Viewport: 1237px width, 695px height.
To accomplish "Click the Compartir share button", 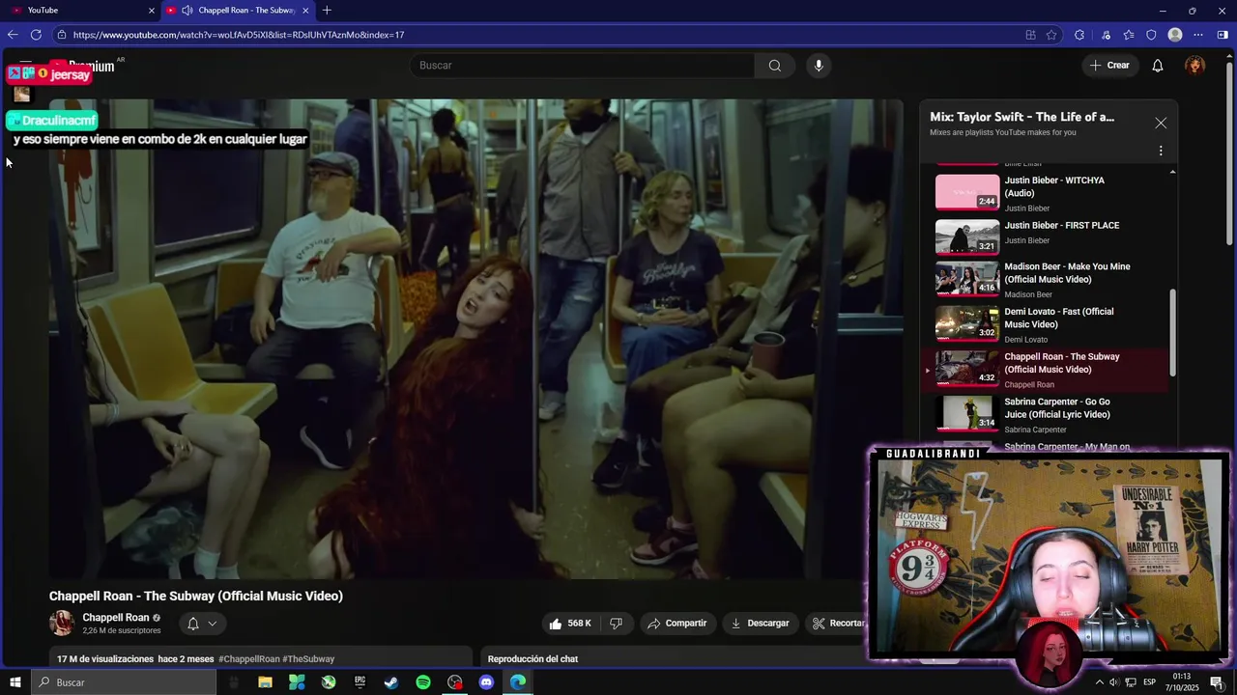I will click(677, 624).
